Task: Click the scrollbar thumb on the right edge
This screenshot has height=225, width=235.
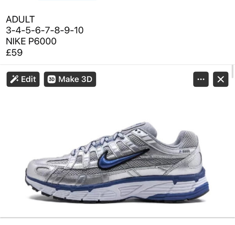Action: click(x=233, y=71)
